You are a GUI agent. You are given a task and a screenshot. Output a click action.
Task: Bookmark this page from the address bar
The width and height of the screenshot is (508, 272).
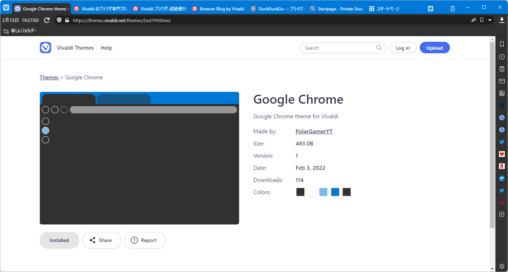tap(482, 20)
